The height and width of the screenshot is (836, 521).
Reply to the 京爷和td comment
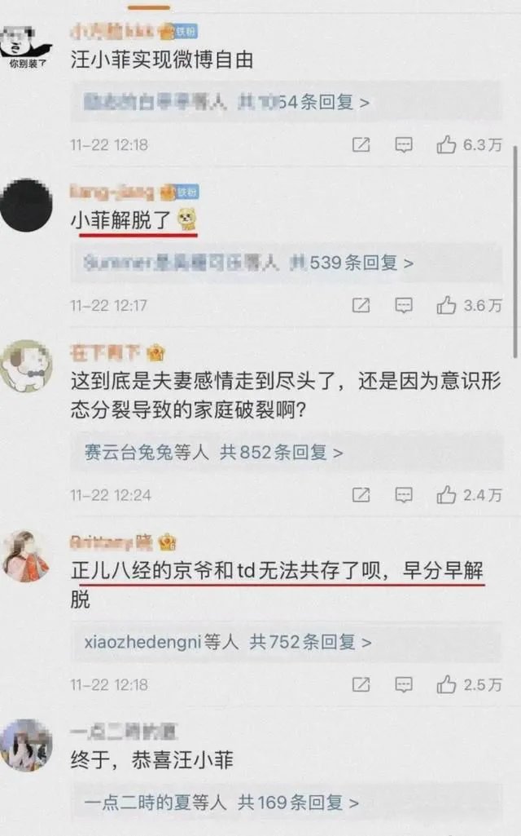[404, 684]
